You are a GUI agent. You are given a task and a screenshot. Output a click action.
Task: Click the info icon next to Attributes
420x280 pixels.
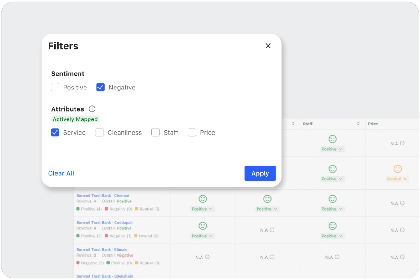click(x=92, y=109)
